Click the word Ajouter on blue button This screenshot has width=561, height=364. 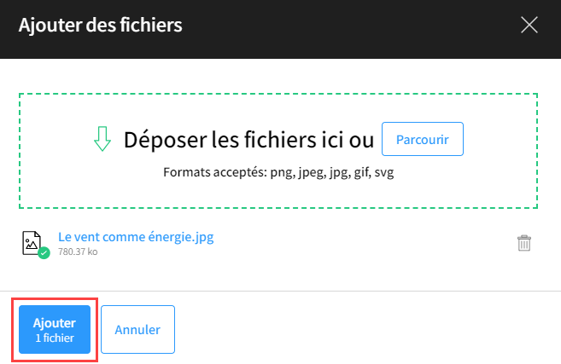coord(55,323)
